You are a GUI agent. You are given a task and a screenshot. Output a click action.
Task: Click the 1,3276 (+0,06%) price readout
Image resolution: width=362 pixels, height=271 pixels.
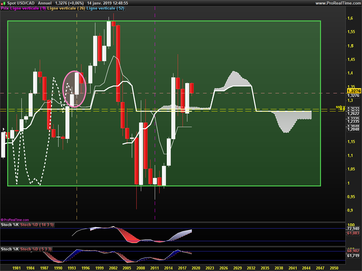point(69,3)
